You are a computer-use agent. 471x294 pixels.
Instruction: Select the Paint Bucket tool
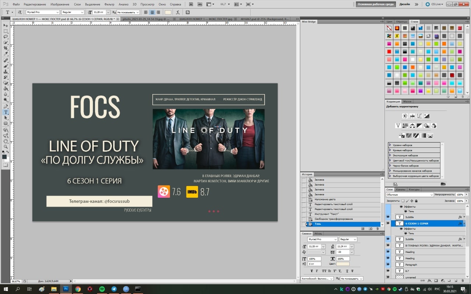point(6,89)
